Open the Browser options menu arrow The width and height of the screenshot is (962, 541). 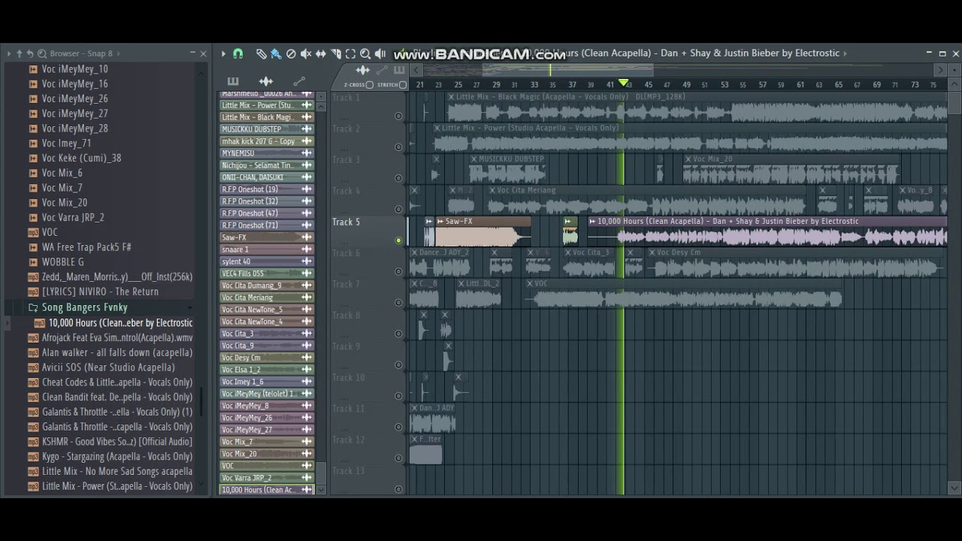pos(8,53)
